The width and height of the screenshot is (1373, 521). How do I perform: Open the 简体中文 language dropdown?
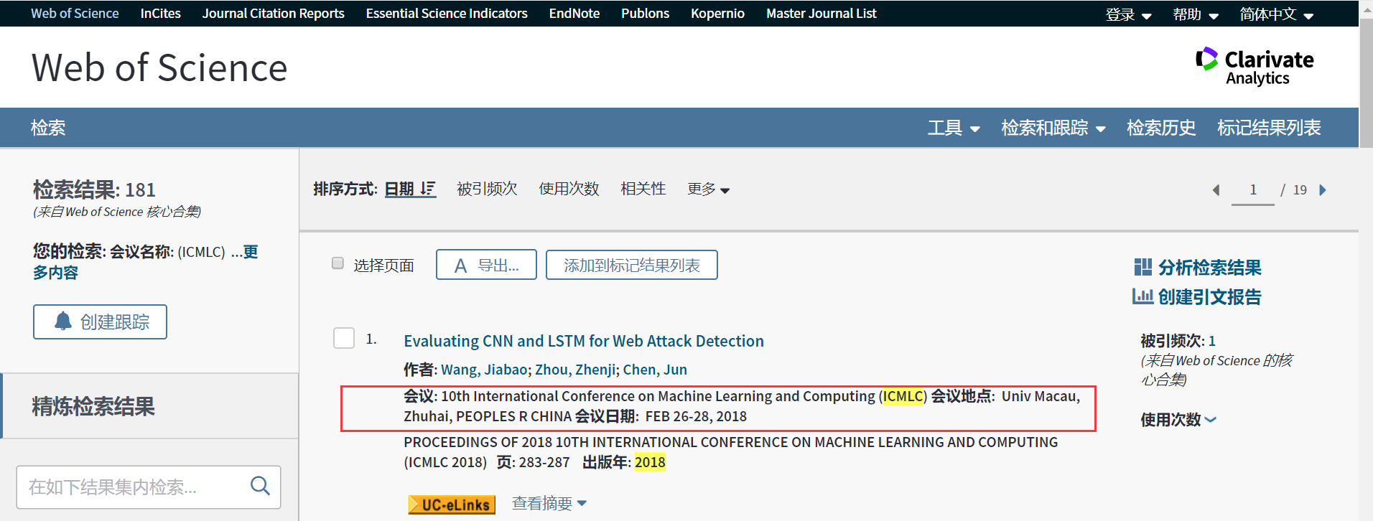pos(1276,14)
